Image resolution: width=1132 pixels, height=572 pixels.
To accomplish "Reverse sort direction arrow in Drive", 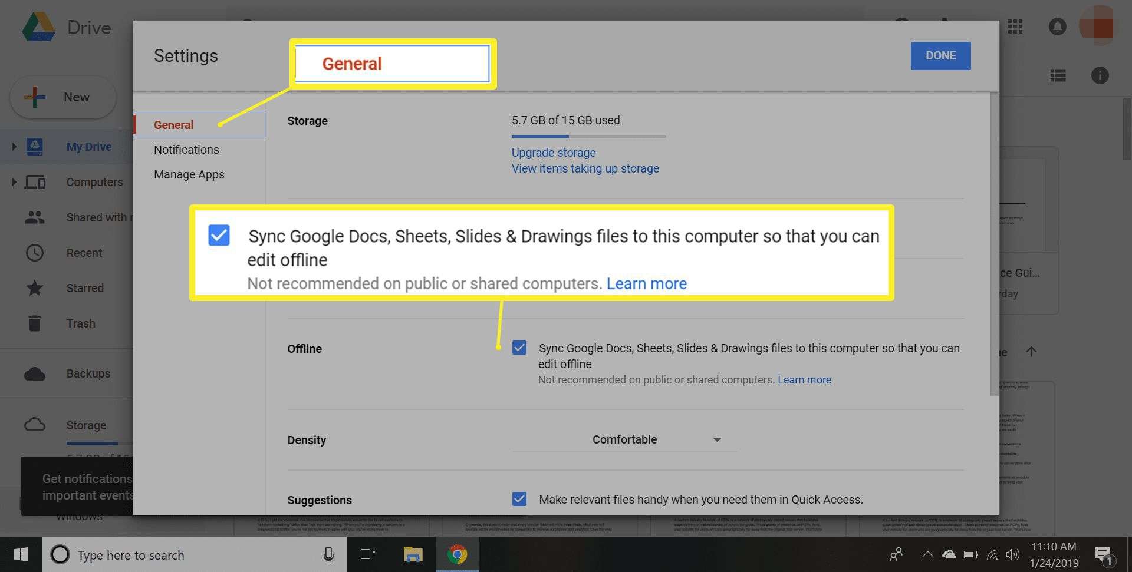I will pos(1031,352).
